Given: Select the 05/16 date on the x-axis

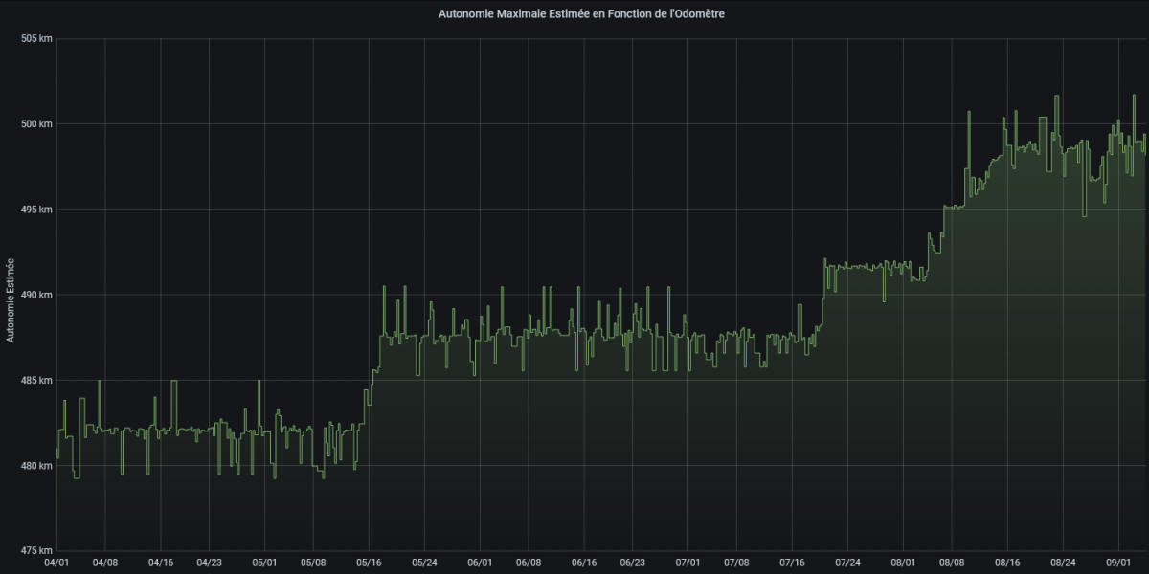Looking at the screenshot, I should click(368, 563).
